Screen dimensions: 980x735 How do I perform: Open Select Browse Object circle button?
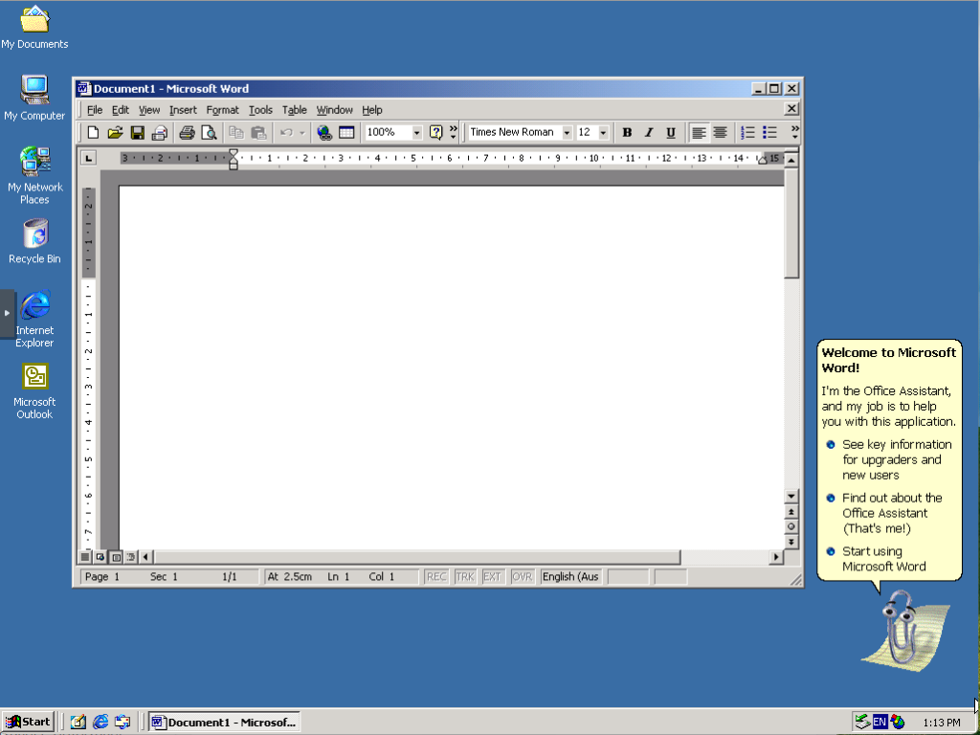tap(791, 527)
